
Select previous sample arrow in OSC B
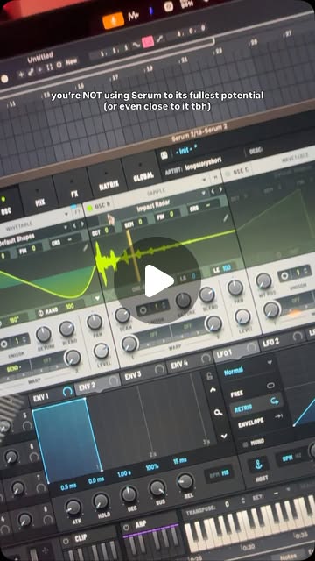[213, 191]
